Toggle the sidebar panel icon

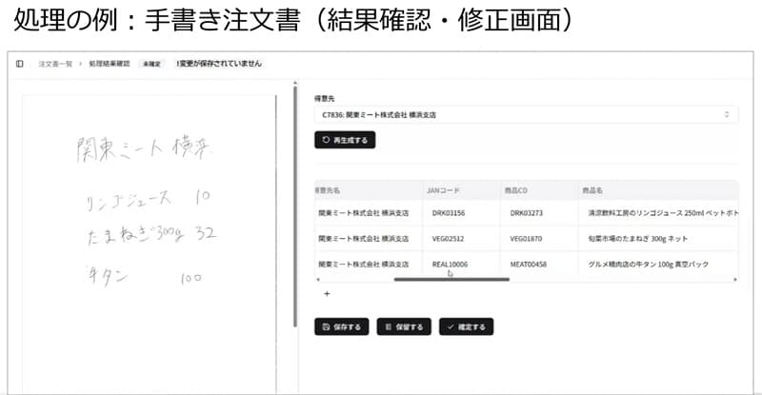(x=19, y=64)
